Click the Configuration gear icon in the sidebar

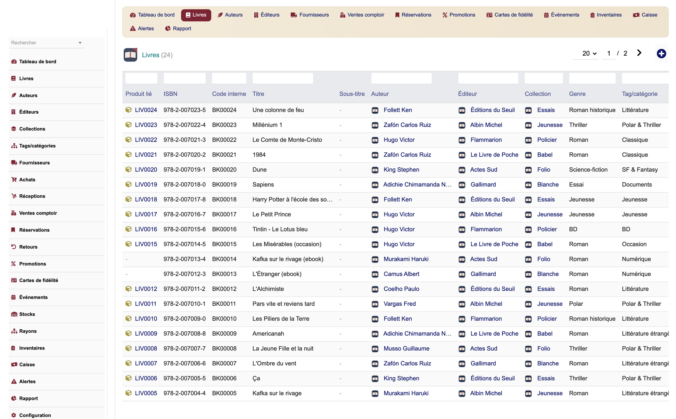click(x=14, y=415)
